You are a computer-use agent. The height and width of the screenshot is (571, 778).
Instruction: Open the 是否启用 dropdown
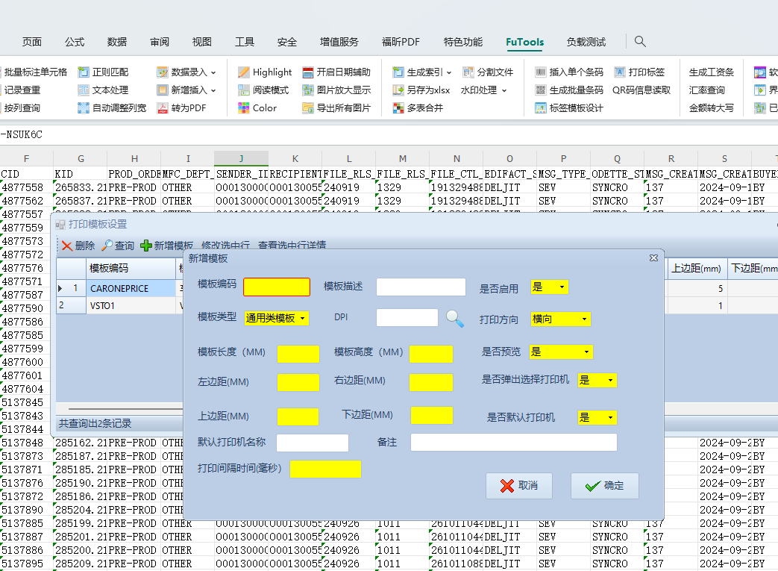(x=561, y=287)
